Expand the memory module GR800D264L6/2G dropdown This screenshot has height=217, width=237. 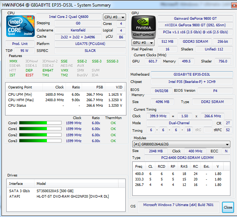pyautogui.click(x=181, y=144)
